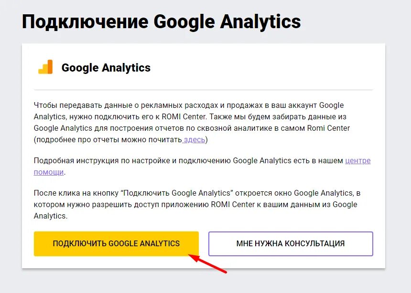Viewport: 411px width, 293px height.
Task: Click the red arrow annotation pointer
Action: tap(207, 263)
